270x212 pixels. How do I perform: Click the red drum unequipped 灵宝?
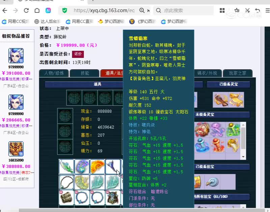tap(202, 130)
